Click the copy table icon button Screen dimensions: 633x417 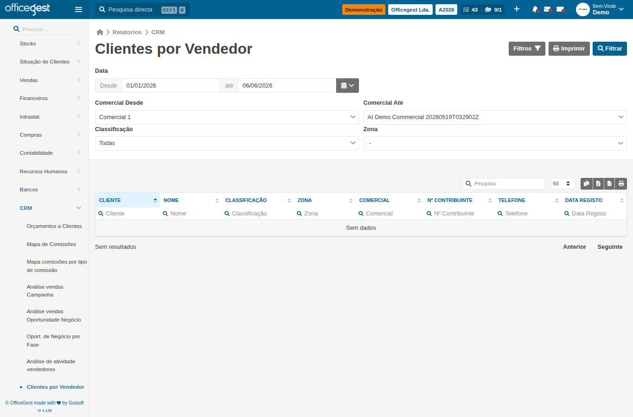[x=587, y=183]
